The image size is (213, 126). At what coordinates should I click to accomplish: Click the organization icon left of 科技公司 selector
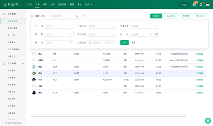32,16
